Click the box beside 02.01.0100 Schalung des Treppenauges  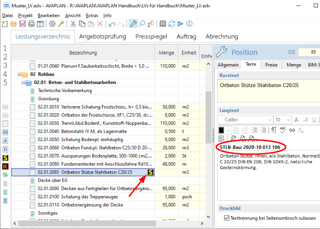32,197
